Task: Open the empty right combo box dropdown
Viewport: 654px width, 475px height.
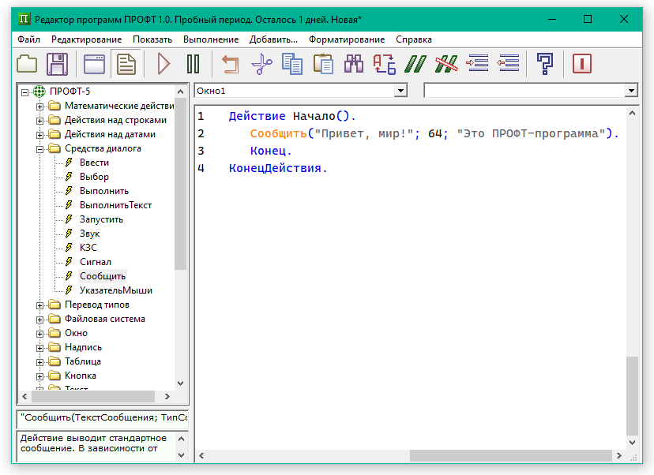Action: pos(631,91)
